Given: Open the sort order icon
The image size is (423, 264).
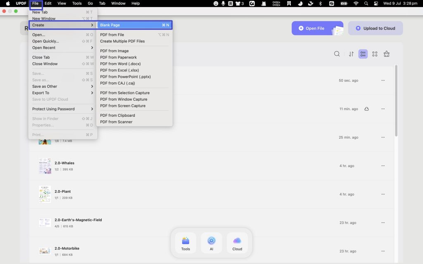Looking at the screenshot, I should pos(351,54).
